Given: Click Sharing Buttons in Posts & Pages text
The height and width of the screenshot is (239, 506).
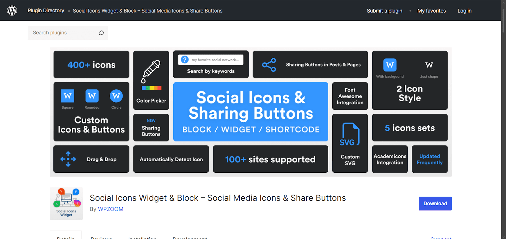Looking at the screenshot, I should (323, 65).
